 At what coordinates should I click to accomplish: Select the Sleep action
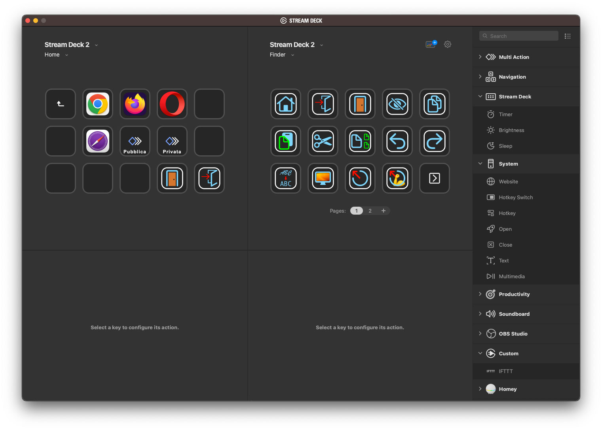(526, 146)
